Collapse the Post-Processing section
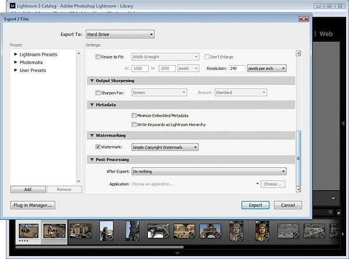The image size is (349, 259). [92, 160]
